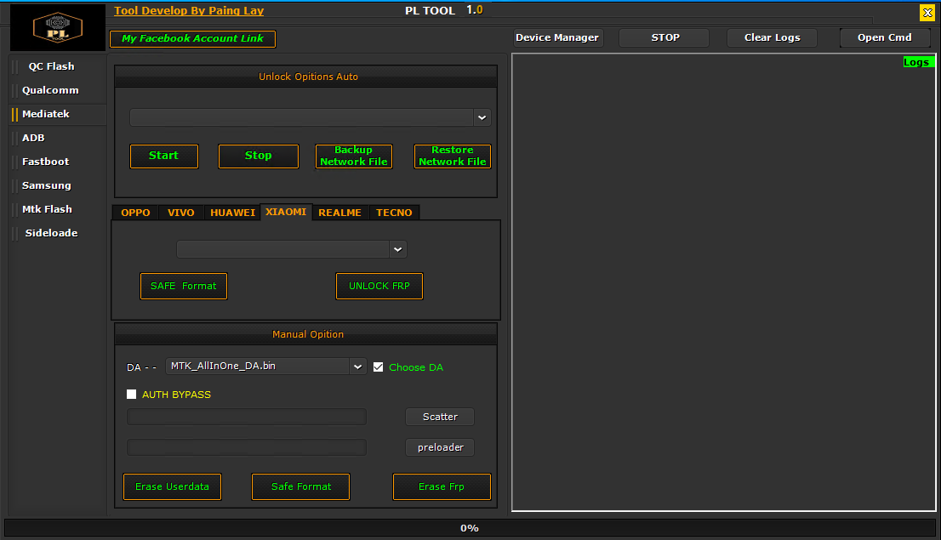This screenshot has height=540, width=941.
Task: Open the TECNO tab
Action: 394,213
